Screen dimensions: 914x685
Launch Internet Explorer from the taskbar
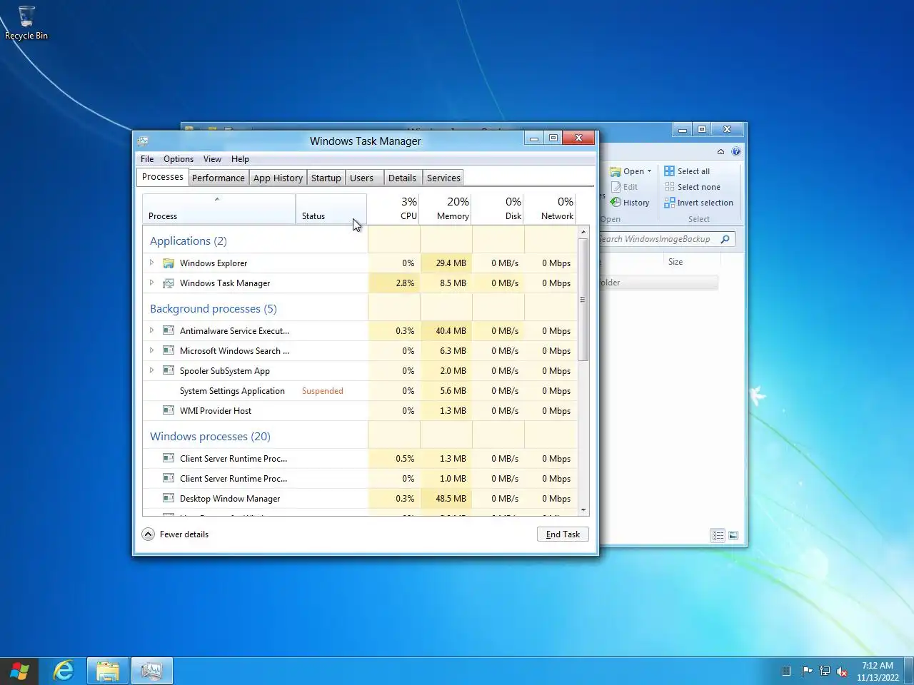(x=64, y=671)
